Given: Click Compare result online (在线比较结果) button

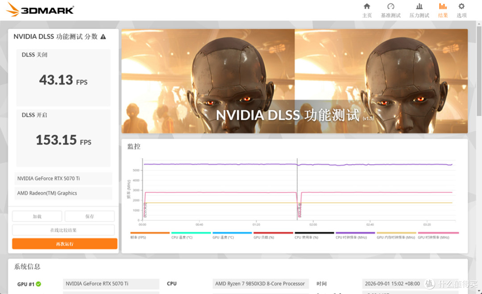Looking at the screenshot, I should (63, 230).
